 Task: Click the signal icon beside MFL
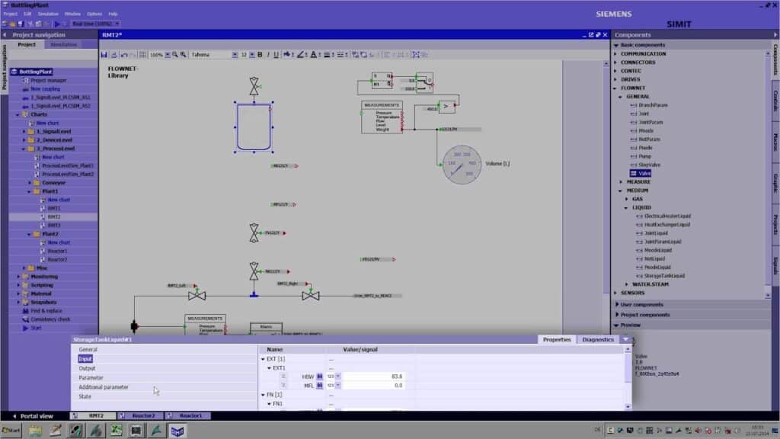[319, 386]
